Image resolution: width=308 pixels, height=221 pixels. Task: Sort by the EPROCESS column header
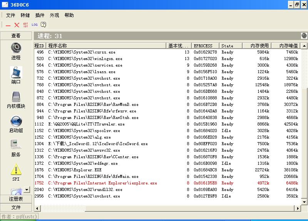click(205, 46)
